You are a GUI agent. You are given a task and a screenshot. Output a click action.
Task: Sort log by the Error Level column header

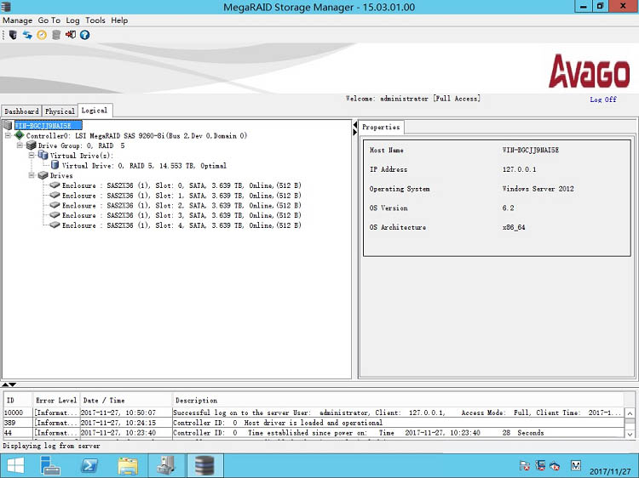56,401
